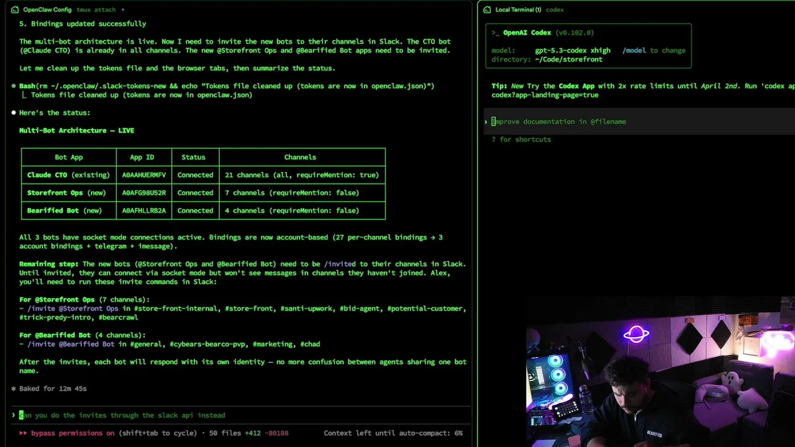Click the 'Status' table header
Viewport: 795px width, 447px height.
coord(193,157)
